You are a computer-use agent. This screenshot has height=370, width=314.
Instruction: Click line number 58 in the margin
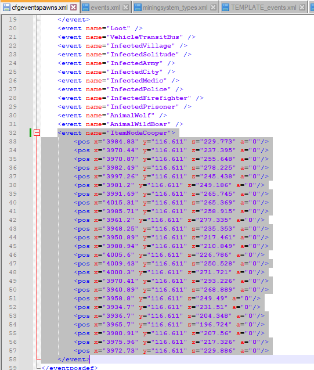13,360
